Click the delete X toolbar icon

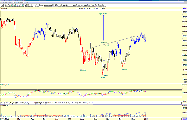coord(20,5)
